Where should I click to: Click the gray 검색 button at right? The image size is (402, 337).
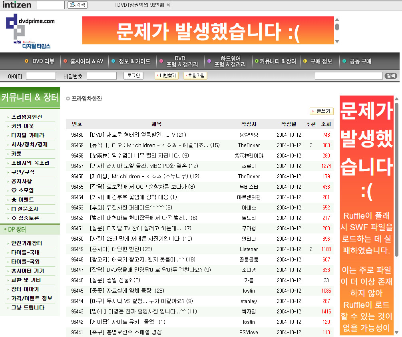390,76
